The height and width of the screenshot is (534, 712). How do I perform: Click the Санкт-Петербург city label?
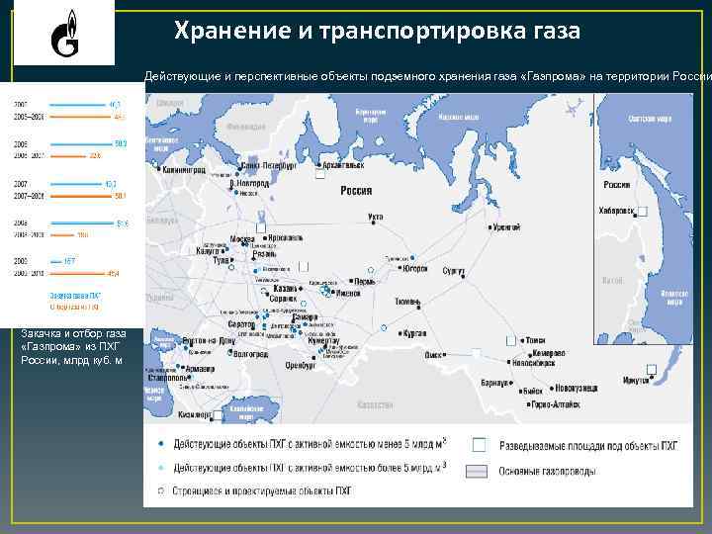pos(269,166)
